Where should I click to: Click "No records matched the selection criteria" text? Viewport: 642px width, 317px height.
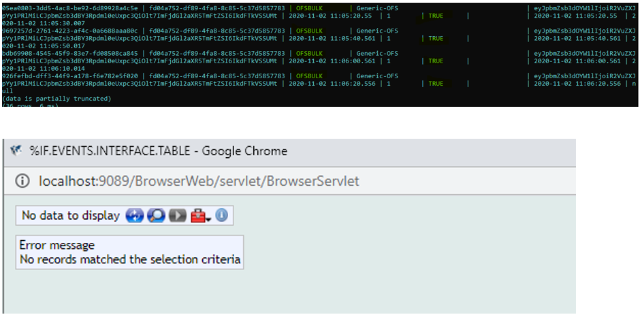click(129, 259)
